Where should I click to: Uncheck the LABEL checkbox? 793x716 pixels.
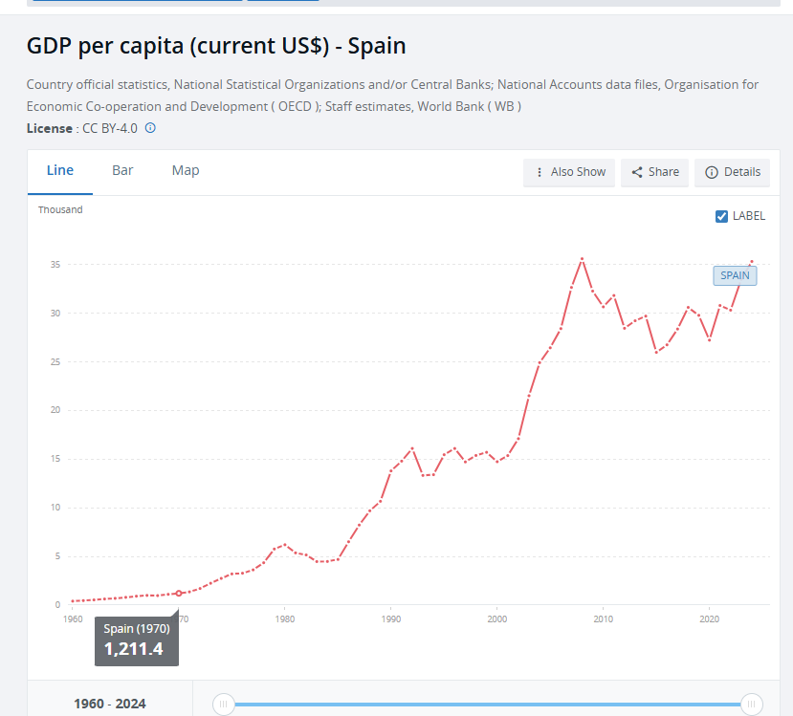tap(721, 216)
